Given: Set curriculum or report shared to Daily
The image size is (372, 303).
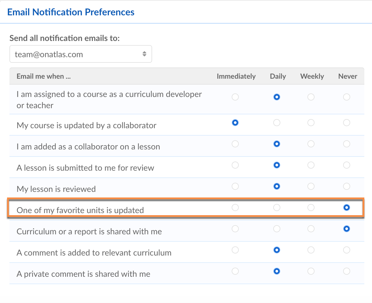Looking at the screenshot, I should point(276,229).
